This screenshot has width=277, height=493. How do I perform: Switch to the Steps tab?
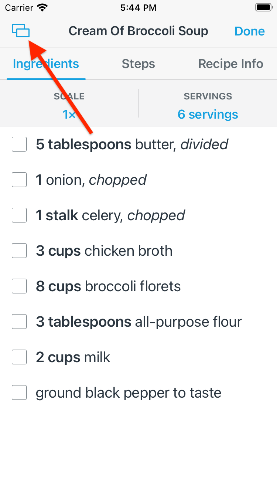point(138,64)
